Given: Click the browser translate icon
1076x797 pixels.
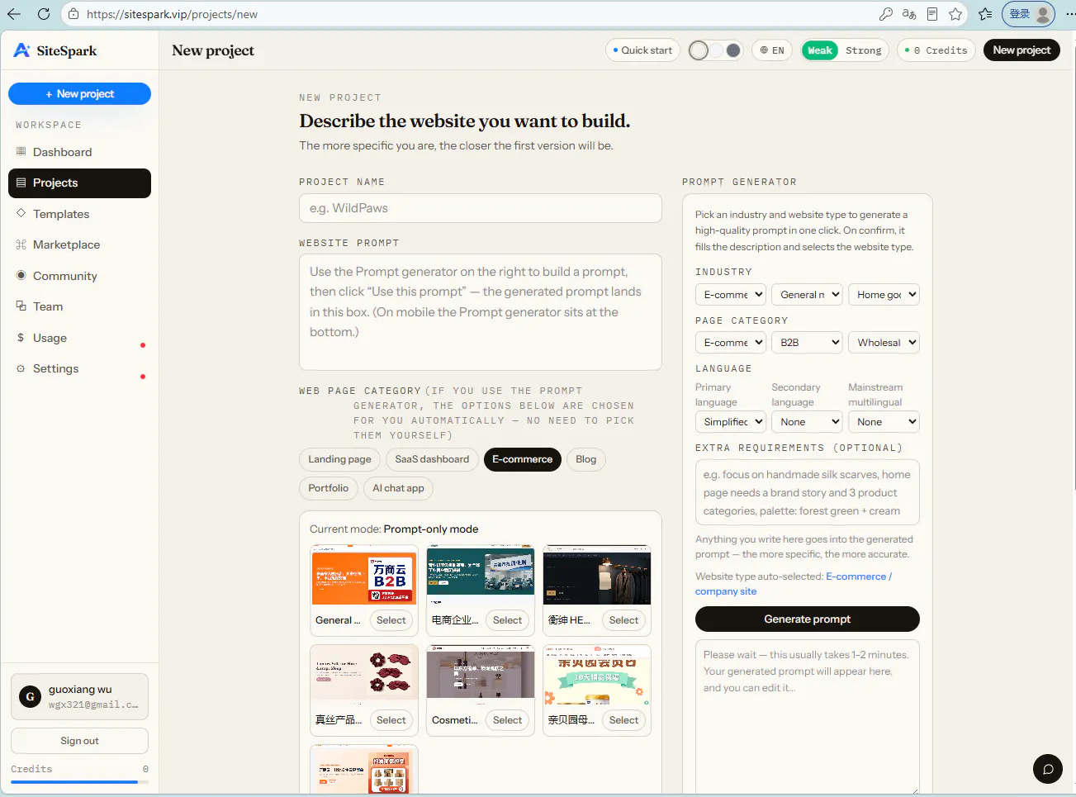Looking at the screenshot, I should (909, 14).
